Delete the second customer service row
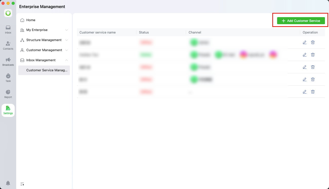Viewport: 329px width, 189px height. tap(313, 55)
